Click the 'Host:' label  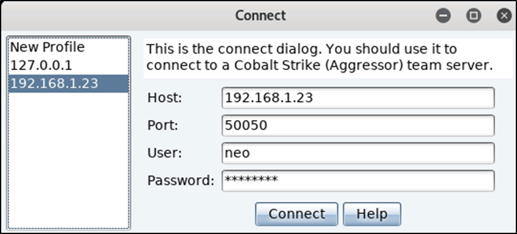(164, 97)
